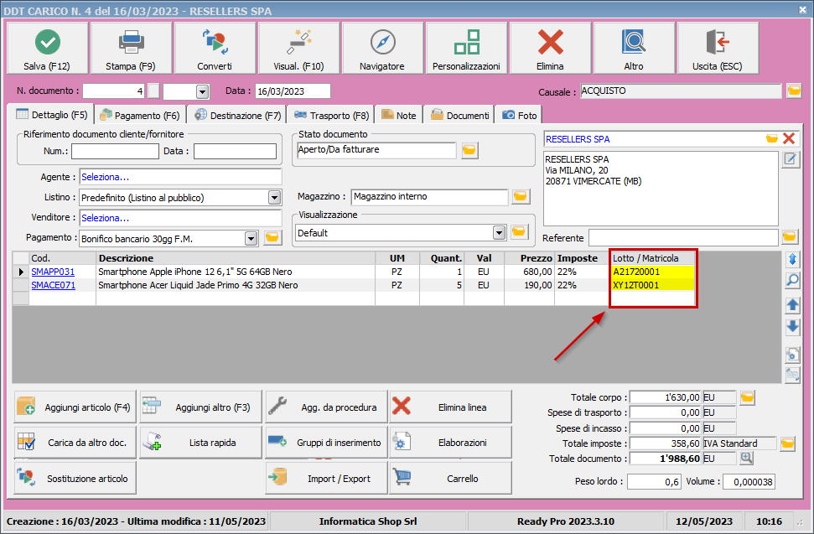Click magnifier icon beside the item grid
Screen dimensions: 814x534
(793, 281)
